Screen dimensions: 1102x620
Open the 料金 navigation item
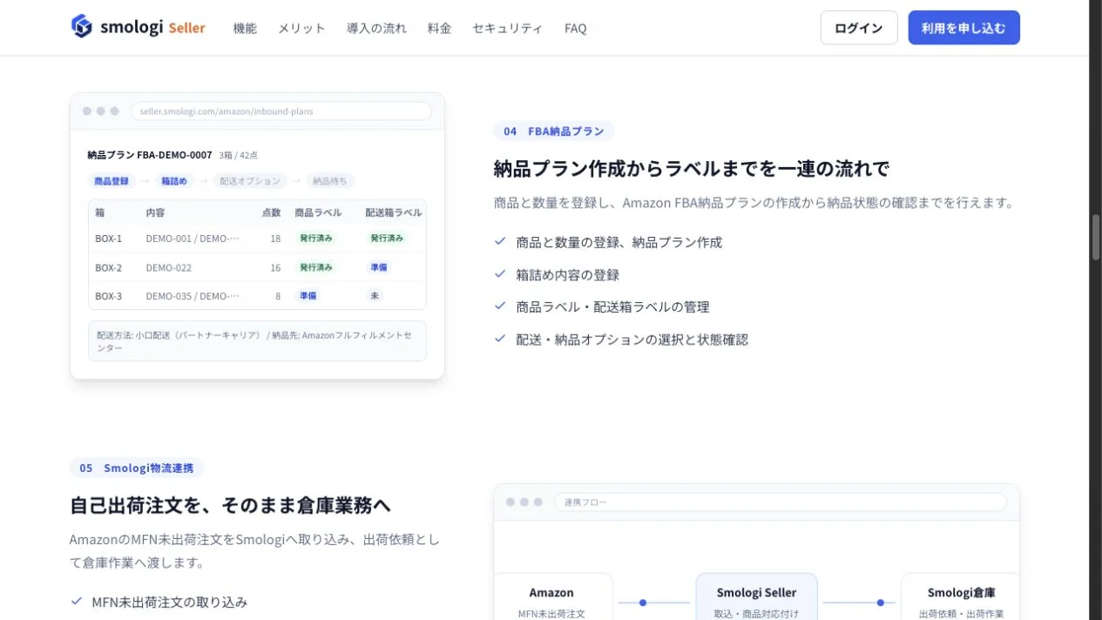pyautogui.click(x=439, y=28)
